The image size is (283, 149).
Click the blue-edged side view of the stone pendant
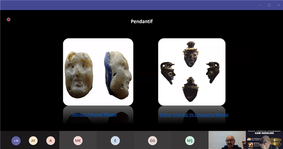coord(118,75)
